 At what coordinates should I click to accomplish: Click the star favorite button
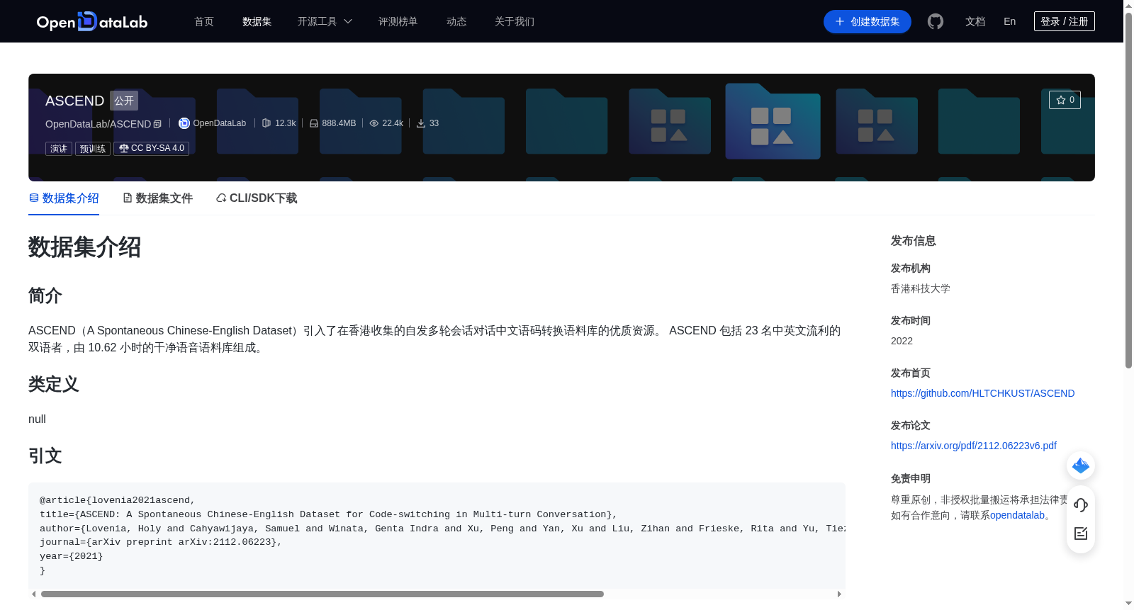click(x=1065, y=100)
